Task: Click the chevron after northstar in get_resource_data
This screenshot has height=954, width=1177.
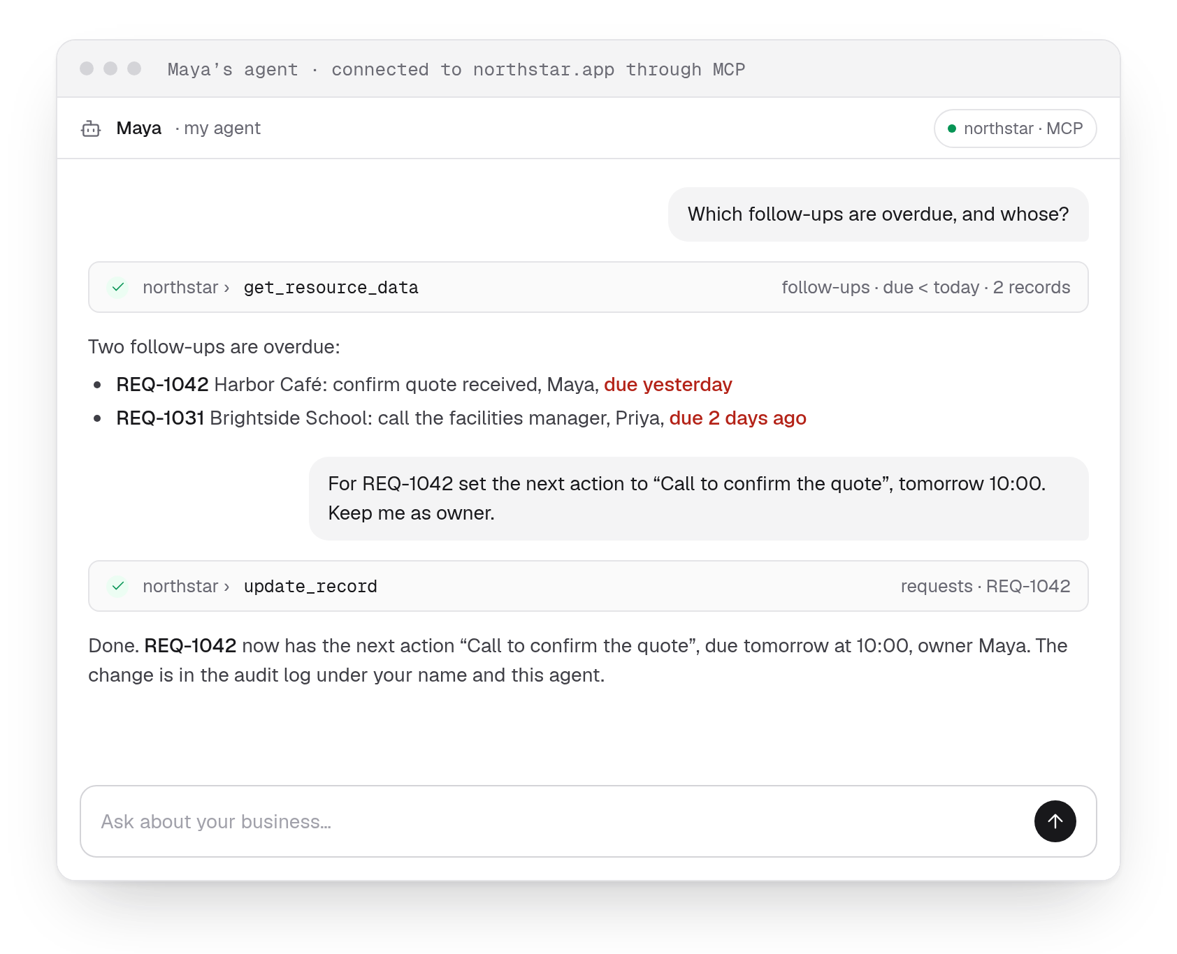Action: pyautogui.click(x=226, y=288)
